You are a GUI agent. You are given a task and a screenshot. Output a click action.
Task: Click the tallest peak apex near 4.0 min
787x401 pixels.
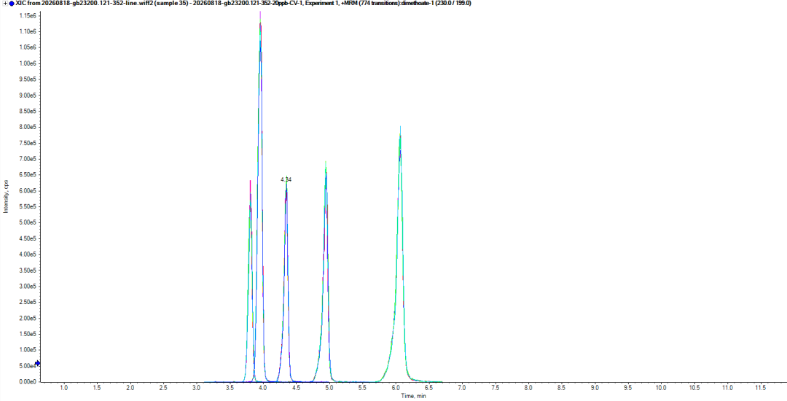coord(260,14)
